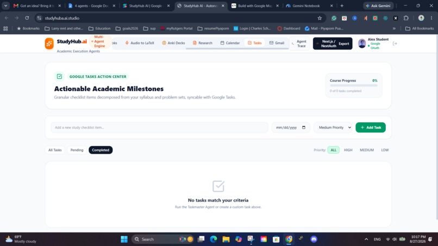Open the Chrome three-dot menu

[431, 18]
